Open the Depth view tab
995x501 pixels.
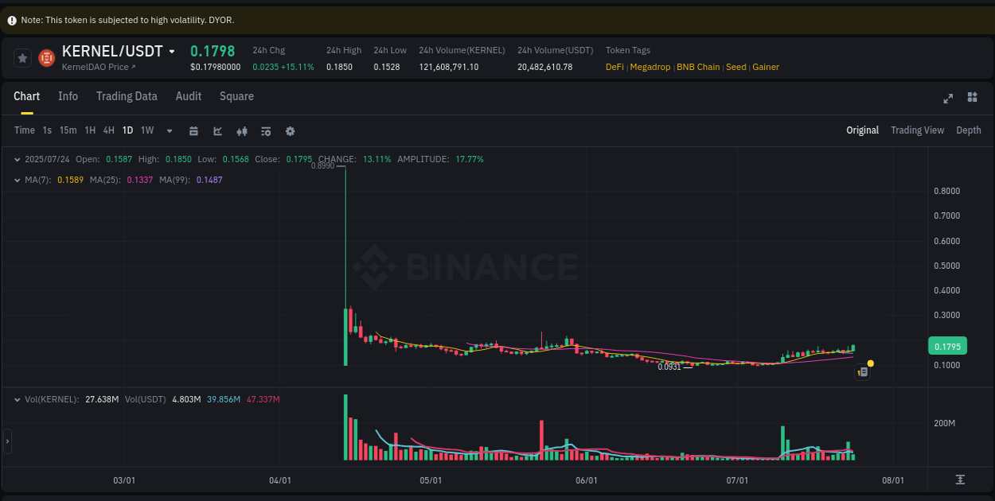click(x=969, y=130)
